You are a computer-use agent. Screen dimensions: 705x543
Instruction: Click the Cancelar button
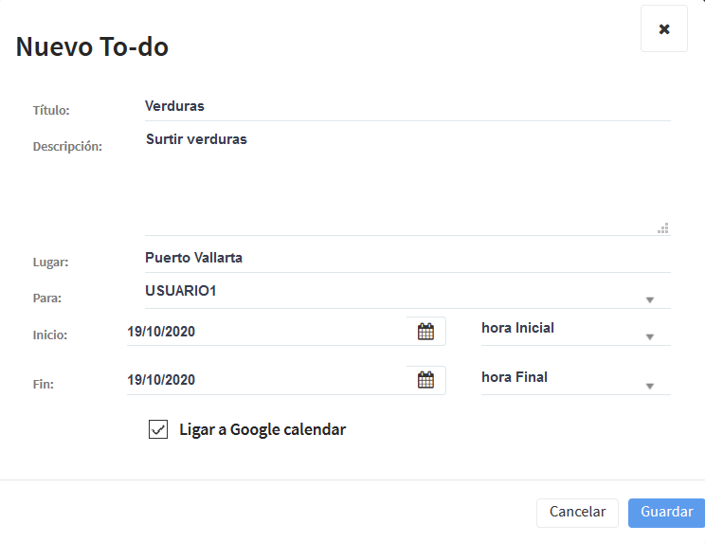click(577, 513)
